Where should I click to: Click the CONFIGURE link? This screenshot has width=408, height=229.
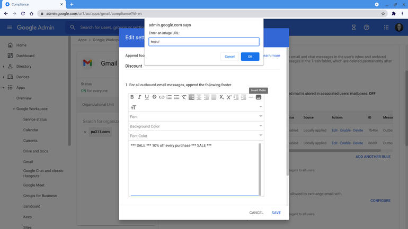[x=380, y=200]
